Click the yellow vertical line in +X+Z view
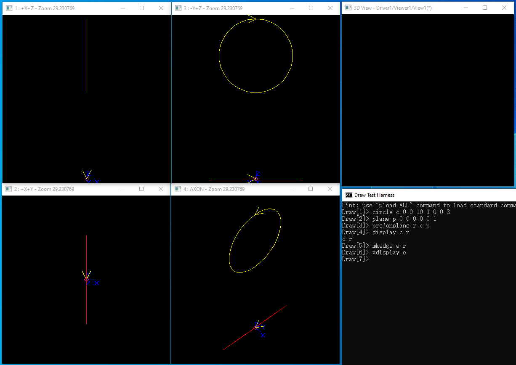 pyautogui.click(x=87, y=55)
